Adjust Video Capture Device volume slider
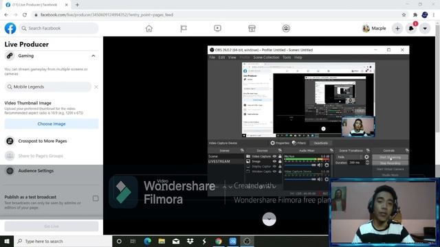 click(300, 179)
